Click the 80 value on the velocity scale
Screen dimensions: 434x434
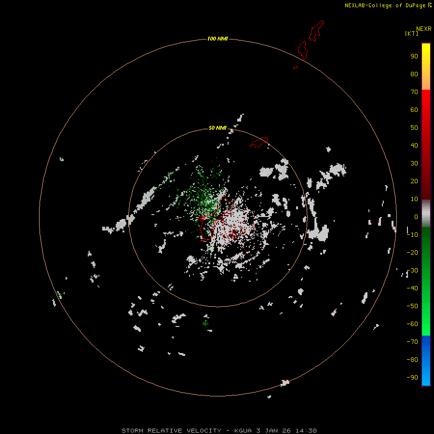414,74
